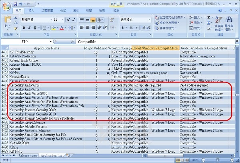Open Find & Select binoculars icon
Screen dimensions: 240x163
(x=229, y=20)
